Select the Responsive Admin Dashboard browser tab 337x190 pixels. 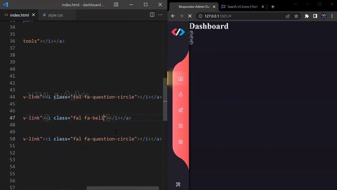tap(194, 7)
